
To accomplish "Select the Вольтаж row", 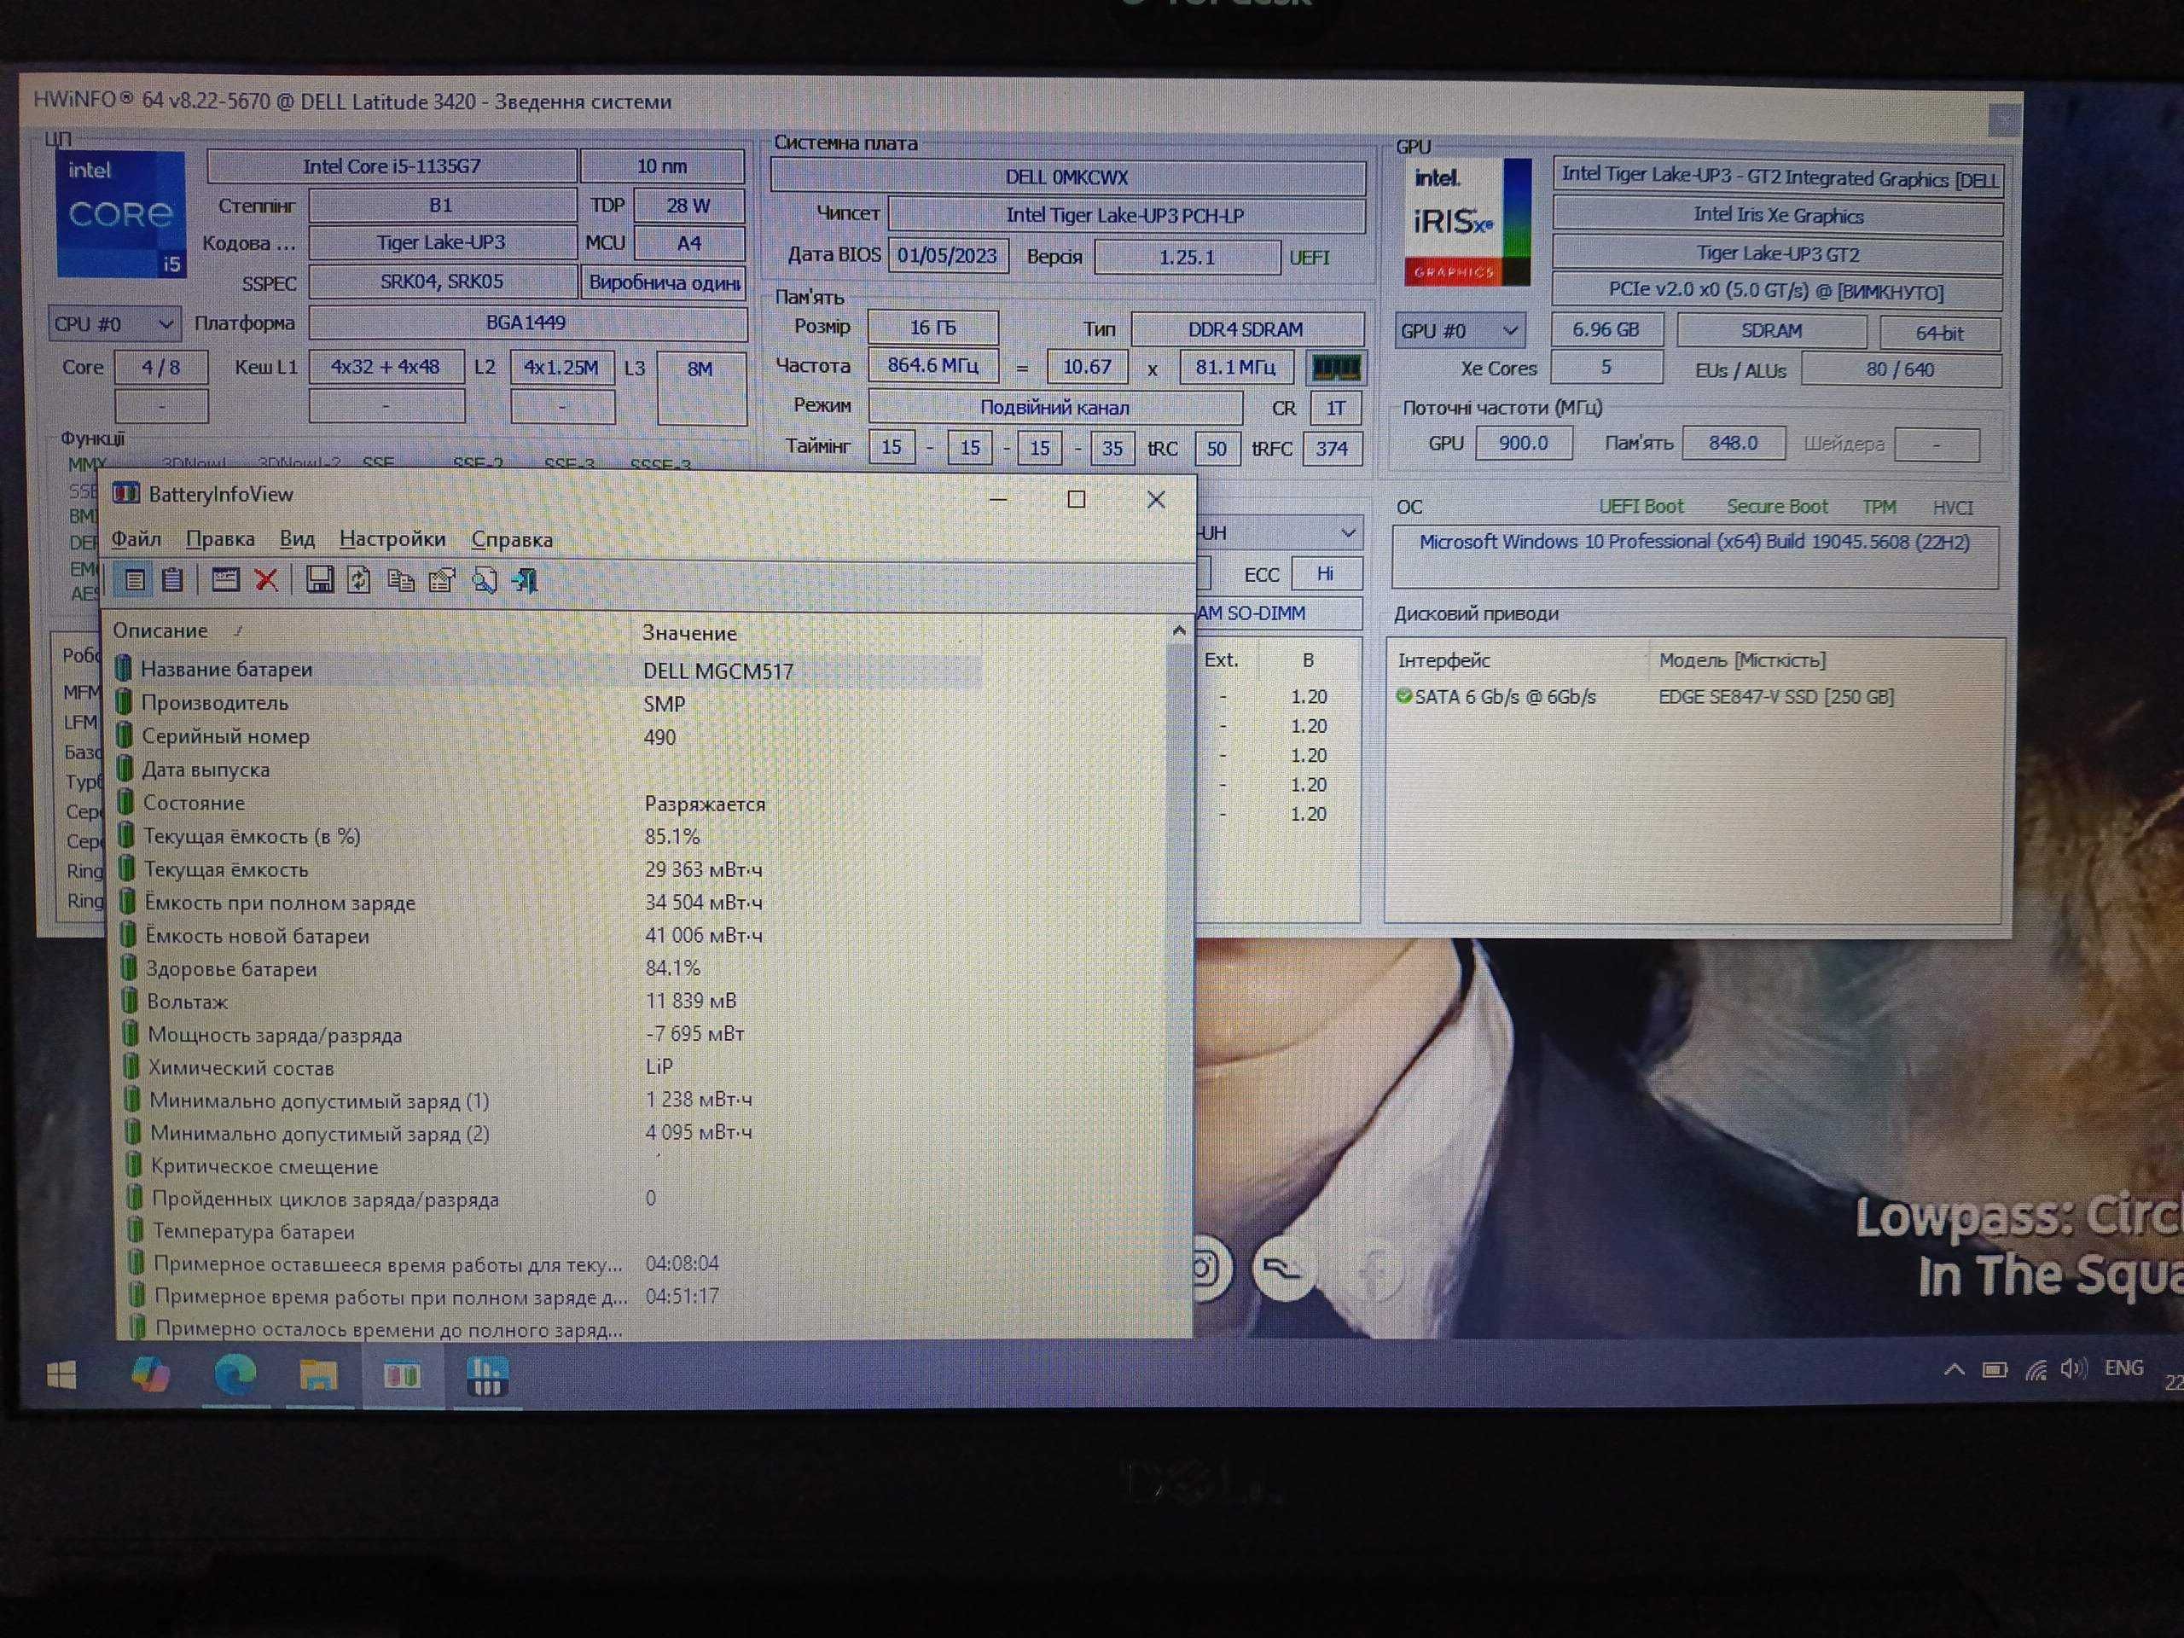I will coord(548,1002).
